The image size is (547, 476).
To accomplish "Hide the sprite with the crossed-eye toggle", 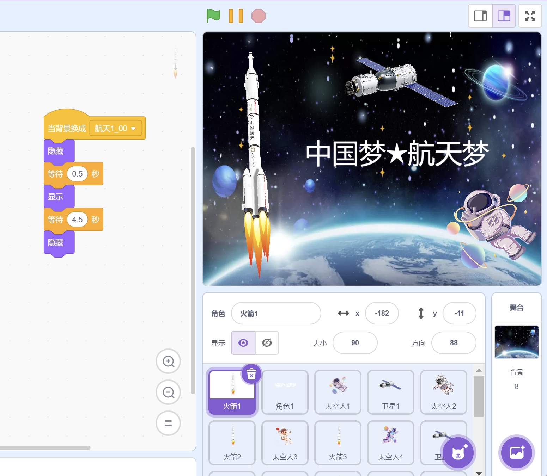I will [x=267, y=343].
